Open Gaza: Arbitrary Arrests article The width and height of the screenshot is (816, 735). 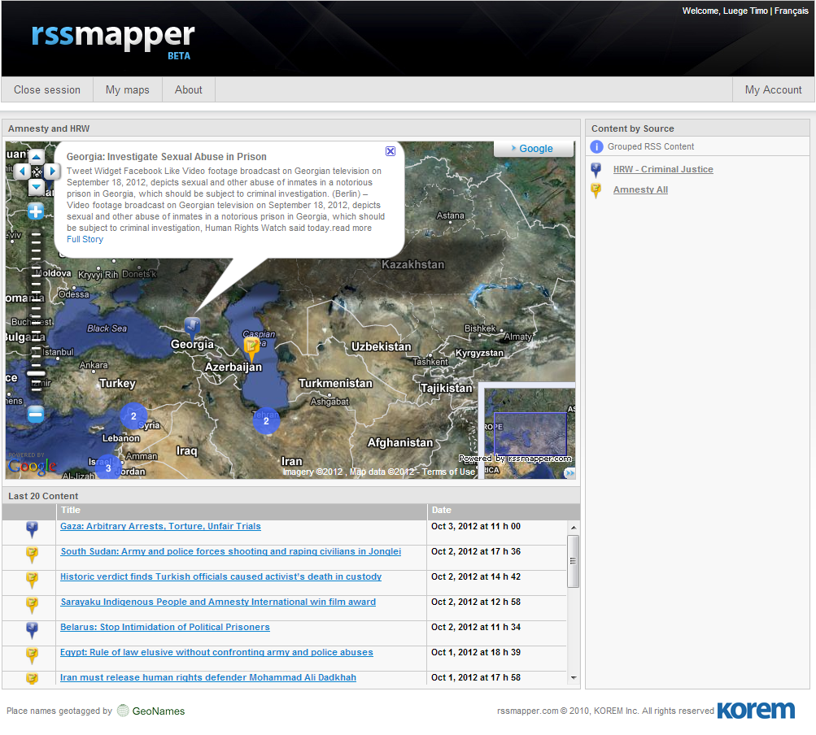[160, 526]
